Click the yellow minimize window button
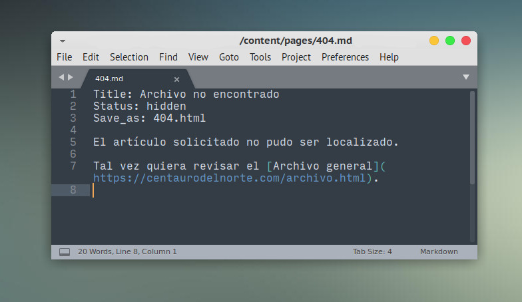Viewport: 522px width, 302px height. click(434, 41)
